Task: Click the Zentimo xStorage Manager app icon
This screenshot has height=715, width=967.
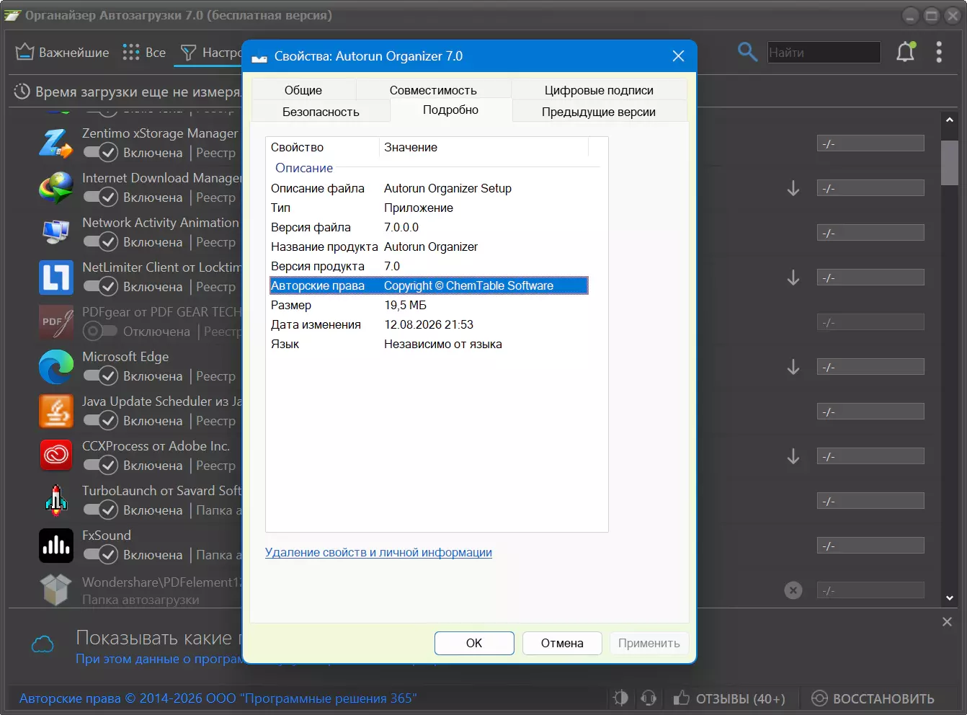Action: [x=55, y=143]
